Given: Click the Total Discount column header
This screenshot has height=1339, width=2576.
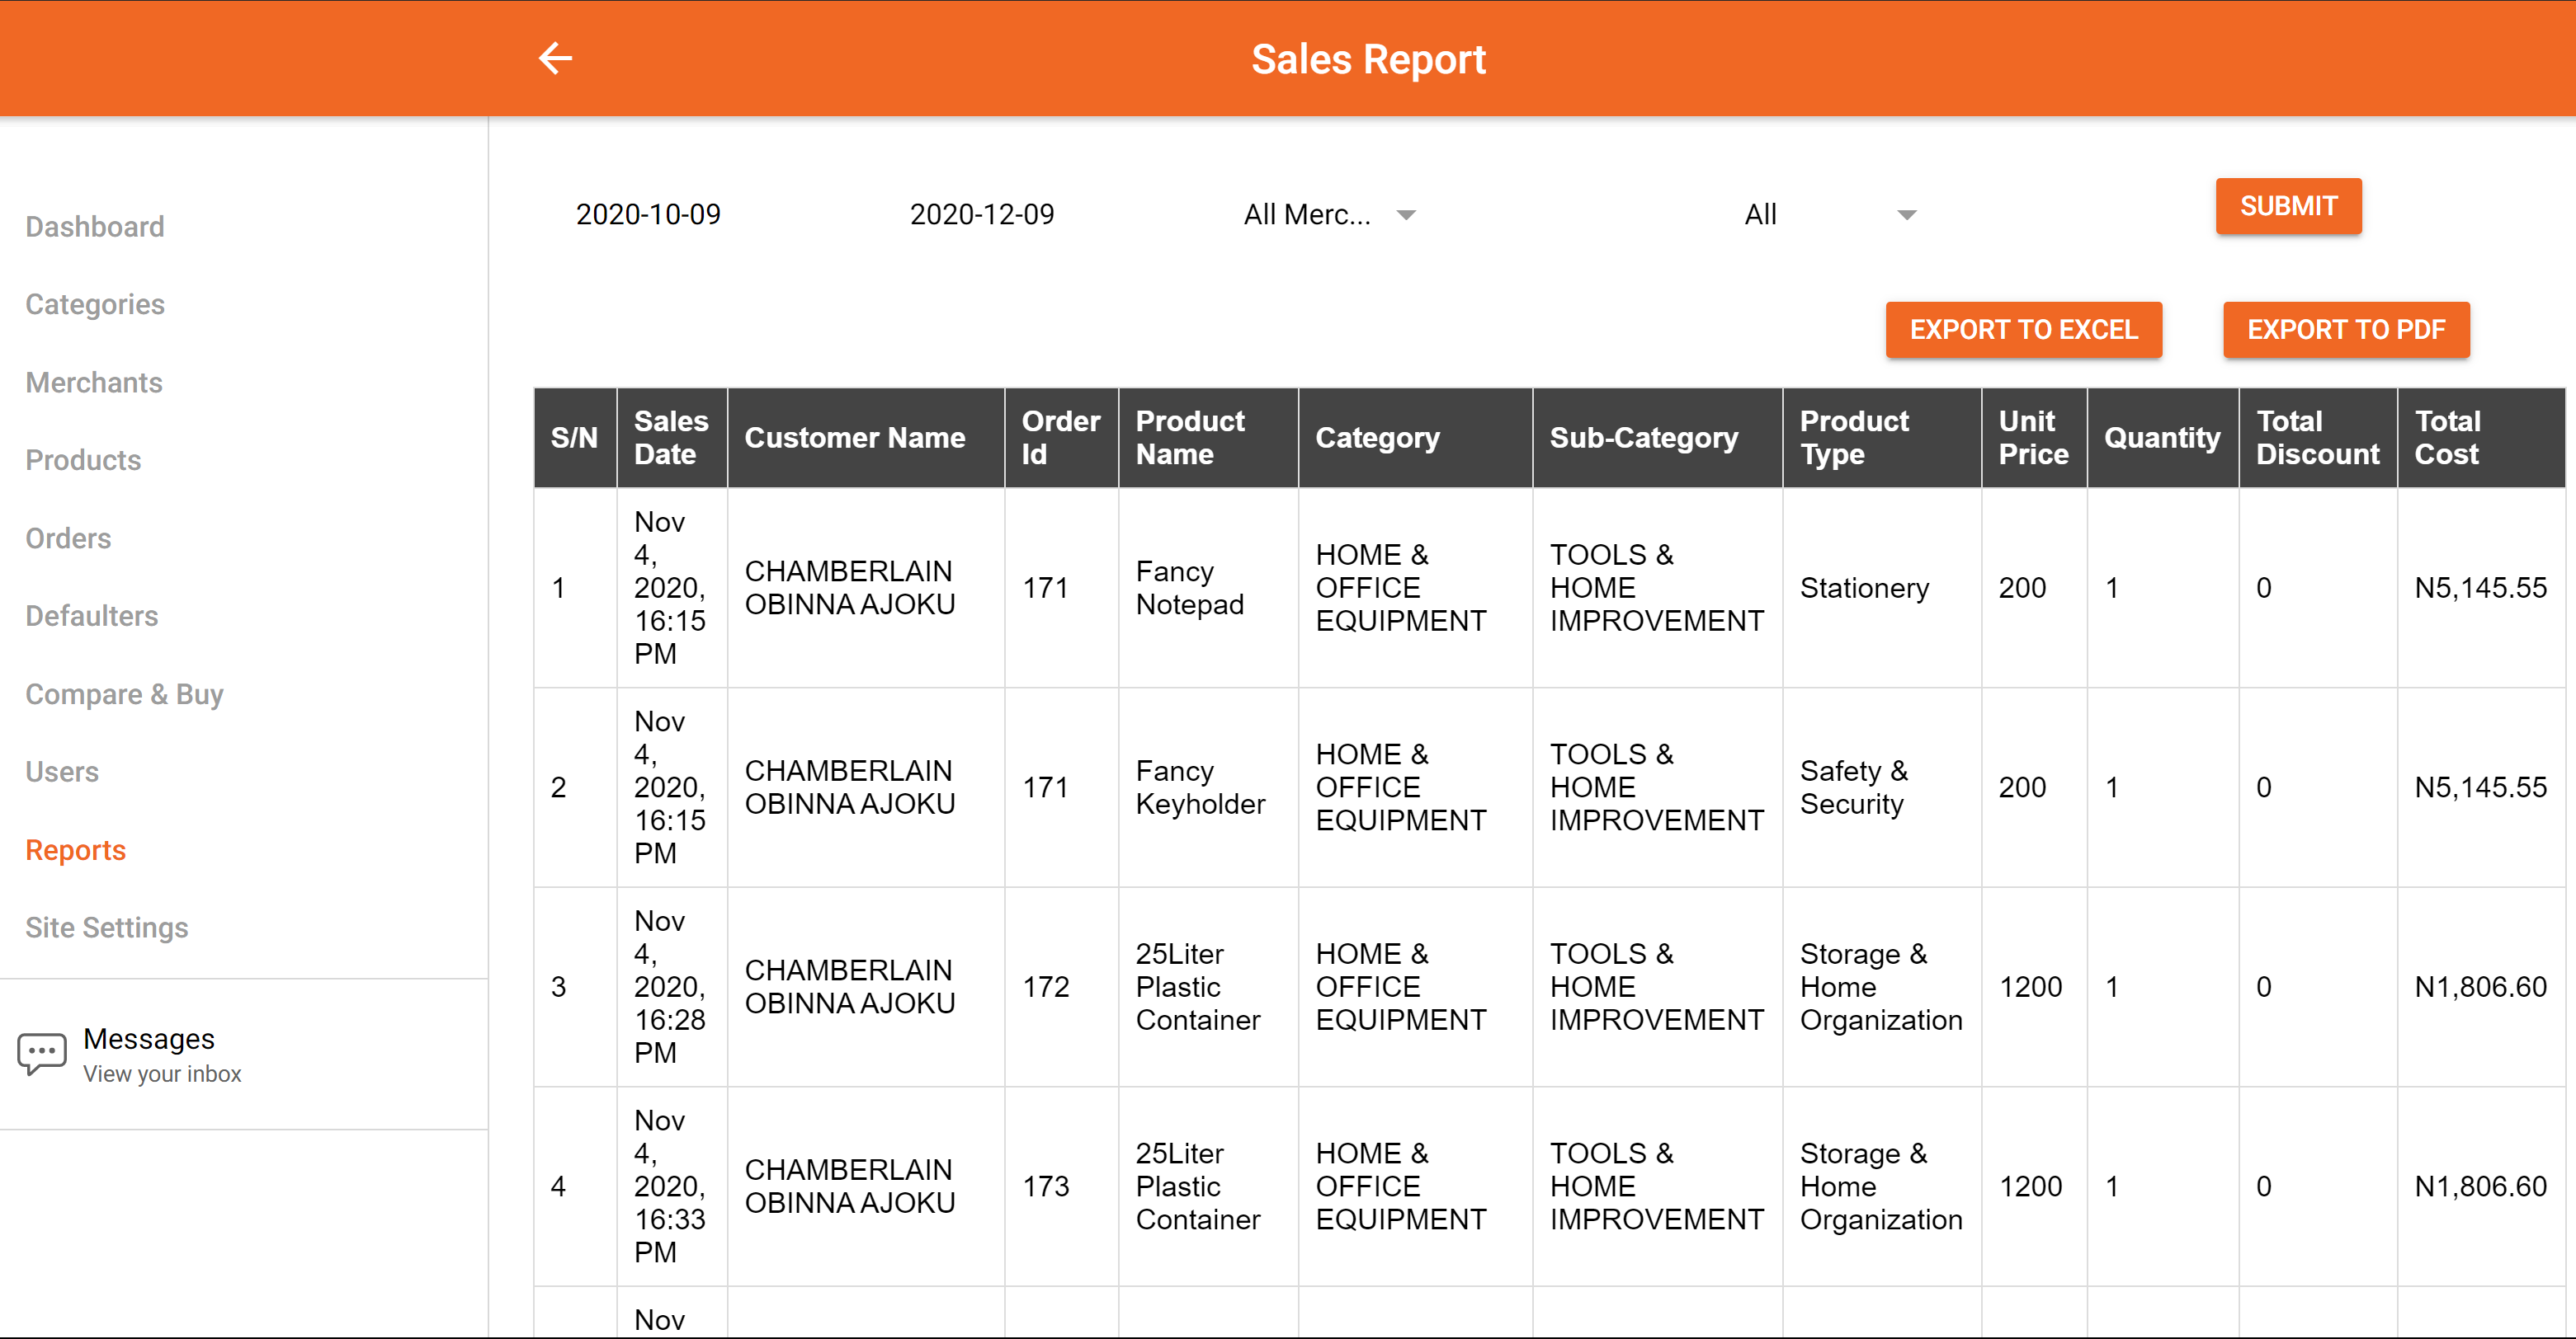Looking at the screenshot, I should pos(2318,438).
